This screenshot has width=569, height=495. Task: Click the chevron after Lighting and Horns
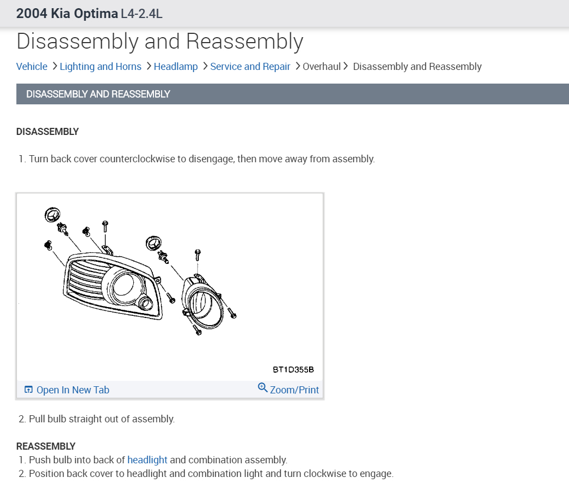(148, 66)
